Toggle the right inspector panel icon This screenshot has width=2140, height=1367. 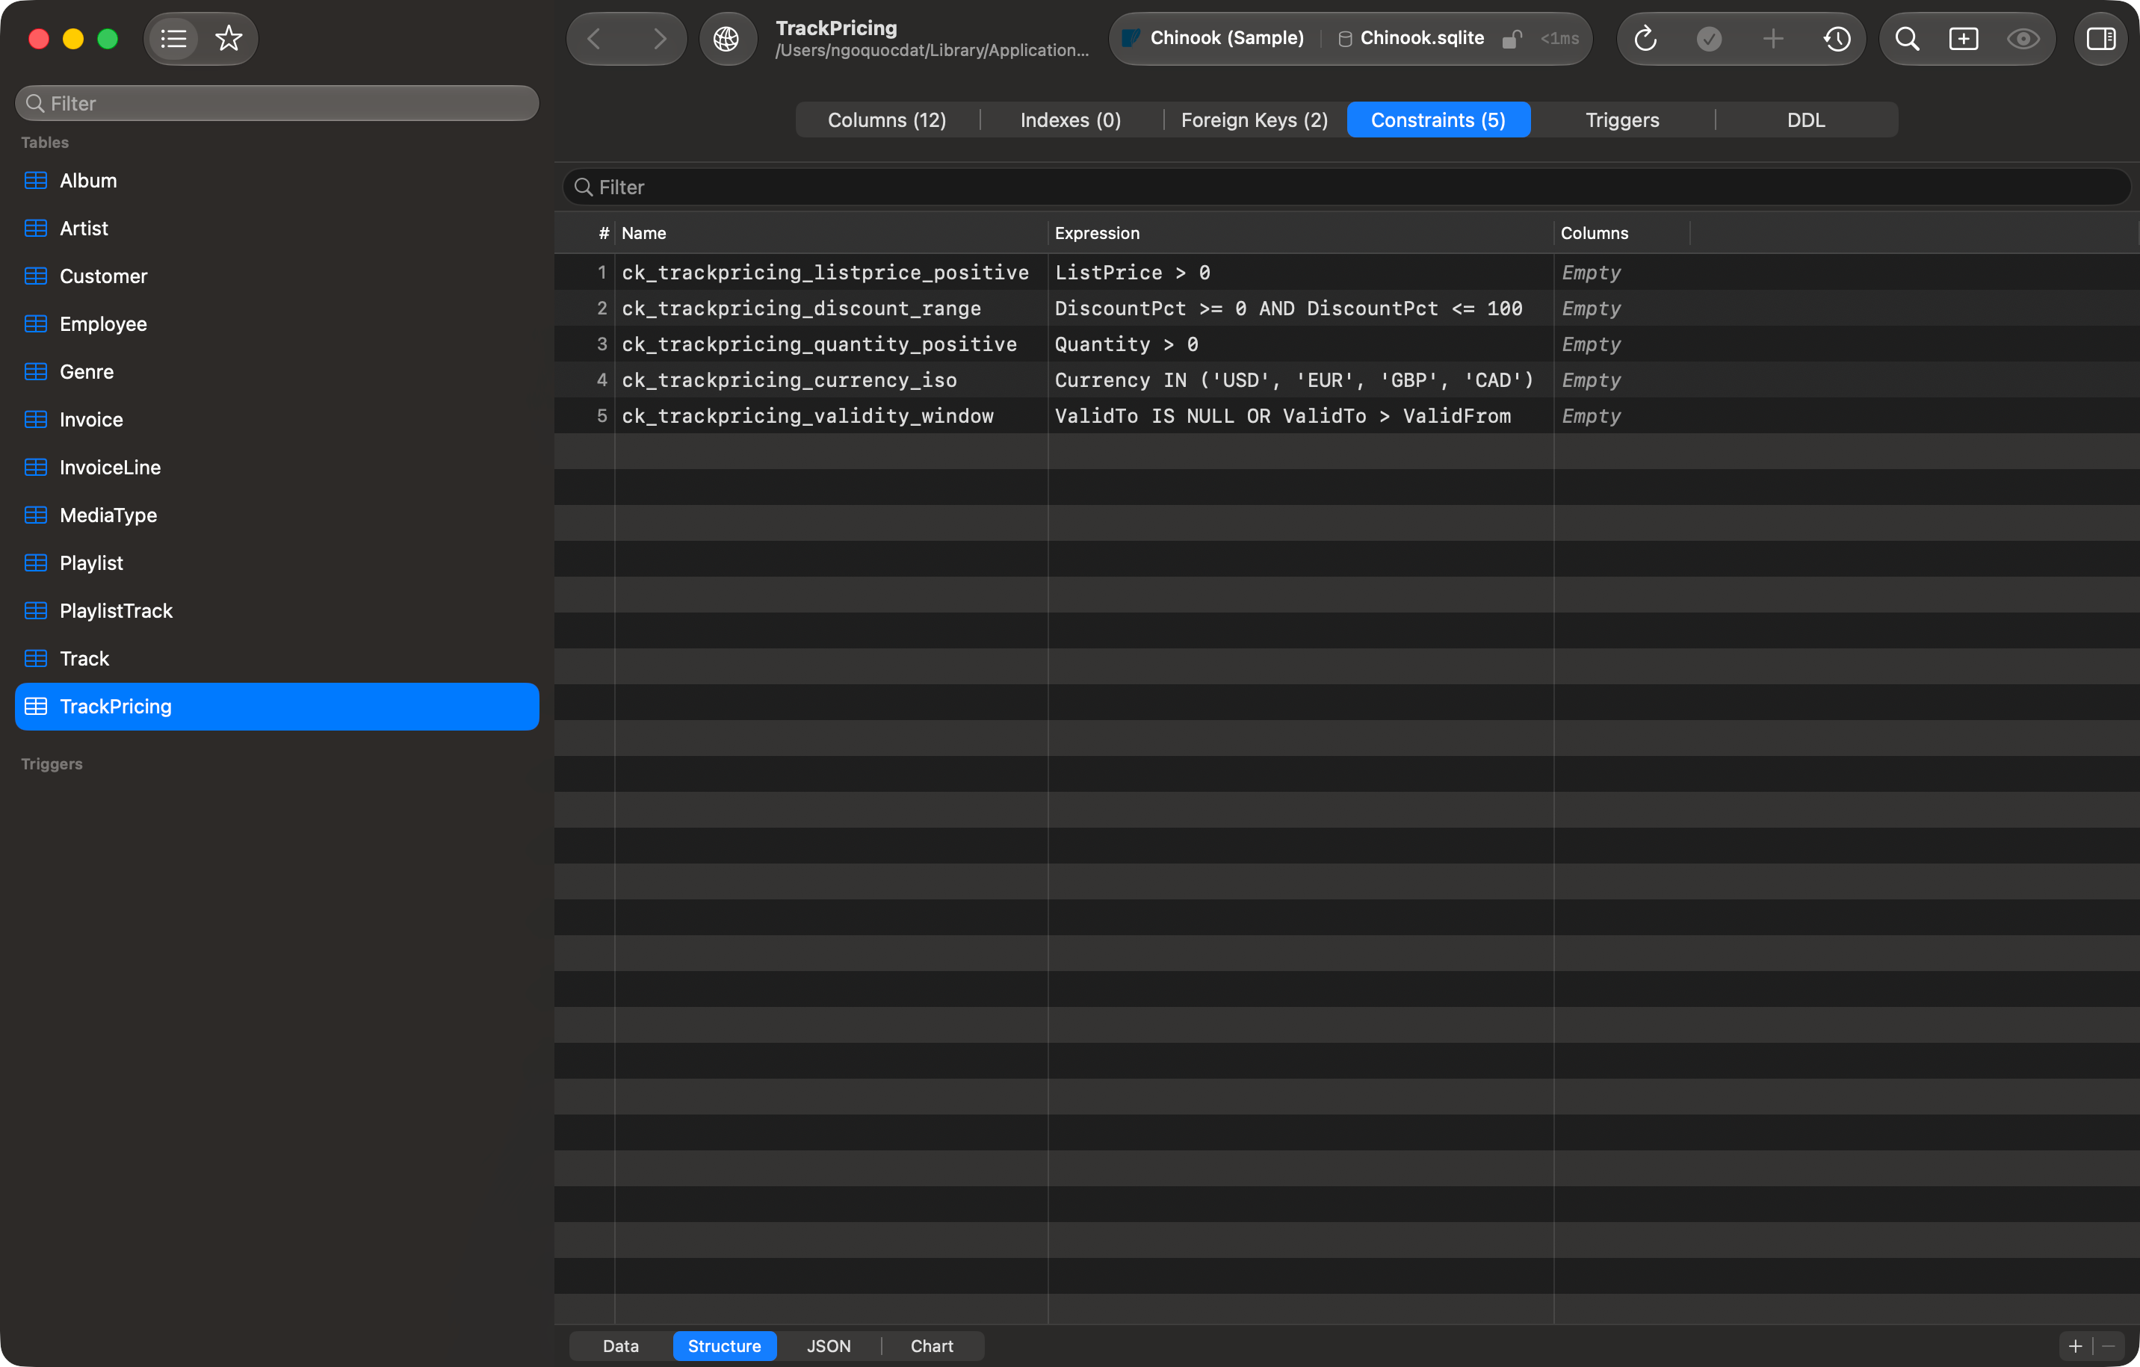[x=2101, y=39]
